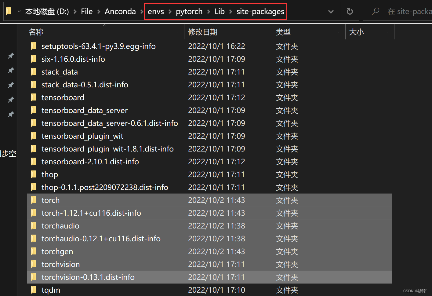Navigate to 本地磁盘 (D:) breadcrumb

coord(47,12)
